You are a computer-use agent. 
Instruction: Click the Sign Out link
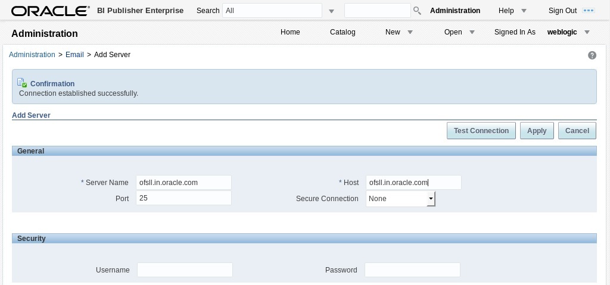click(x=562, y=11)
